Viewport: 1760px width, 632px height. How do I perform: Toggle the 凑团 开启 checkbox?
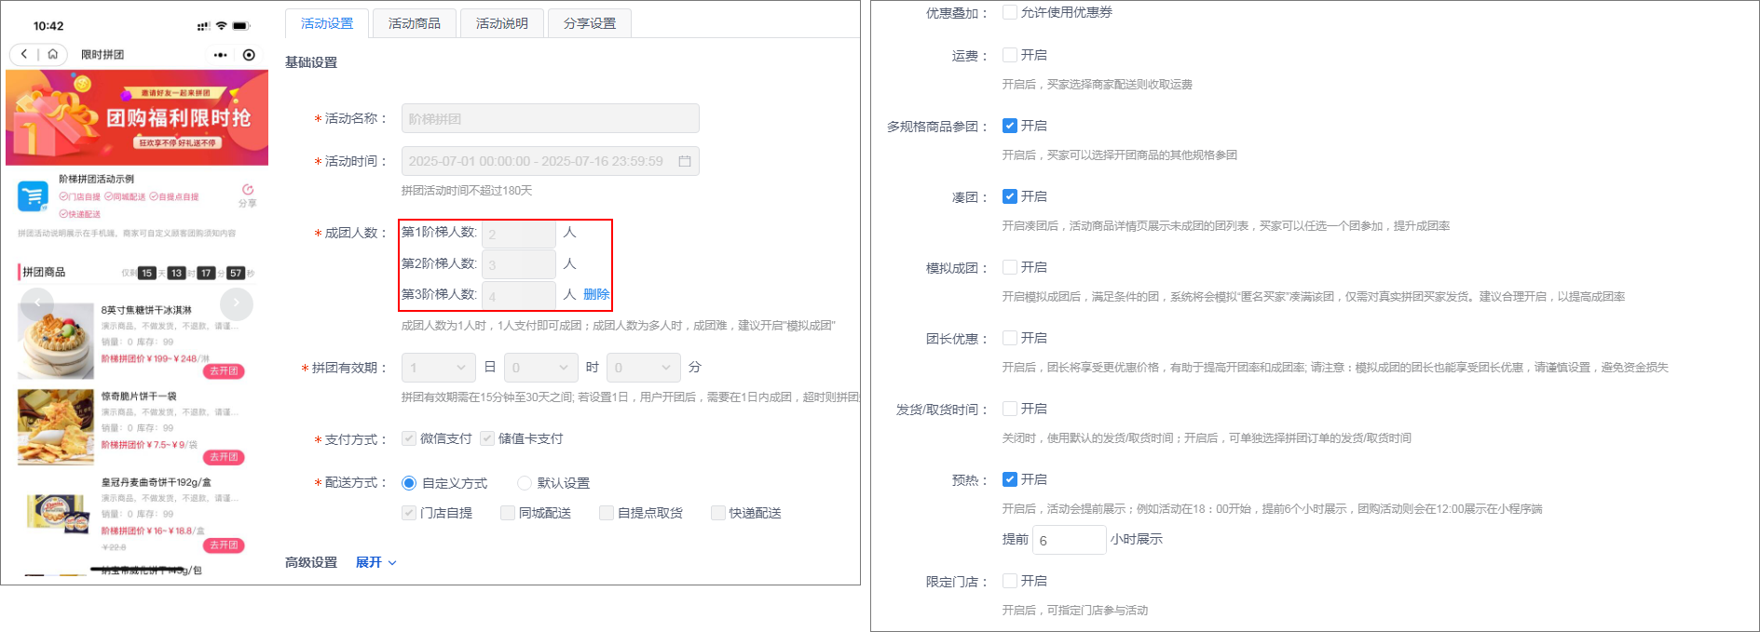[1010, 196]
